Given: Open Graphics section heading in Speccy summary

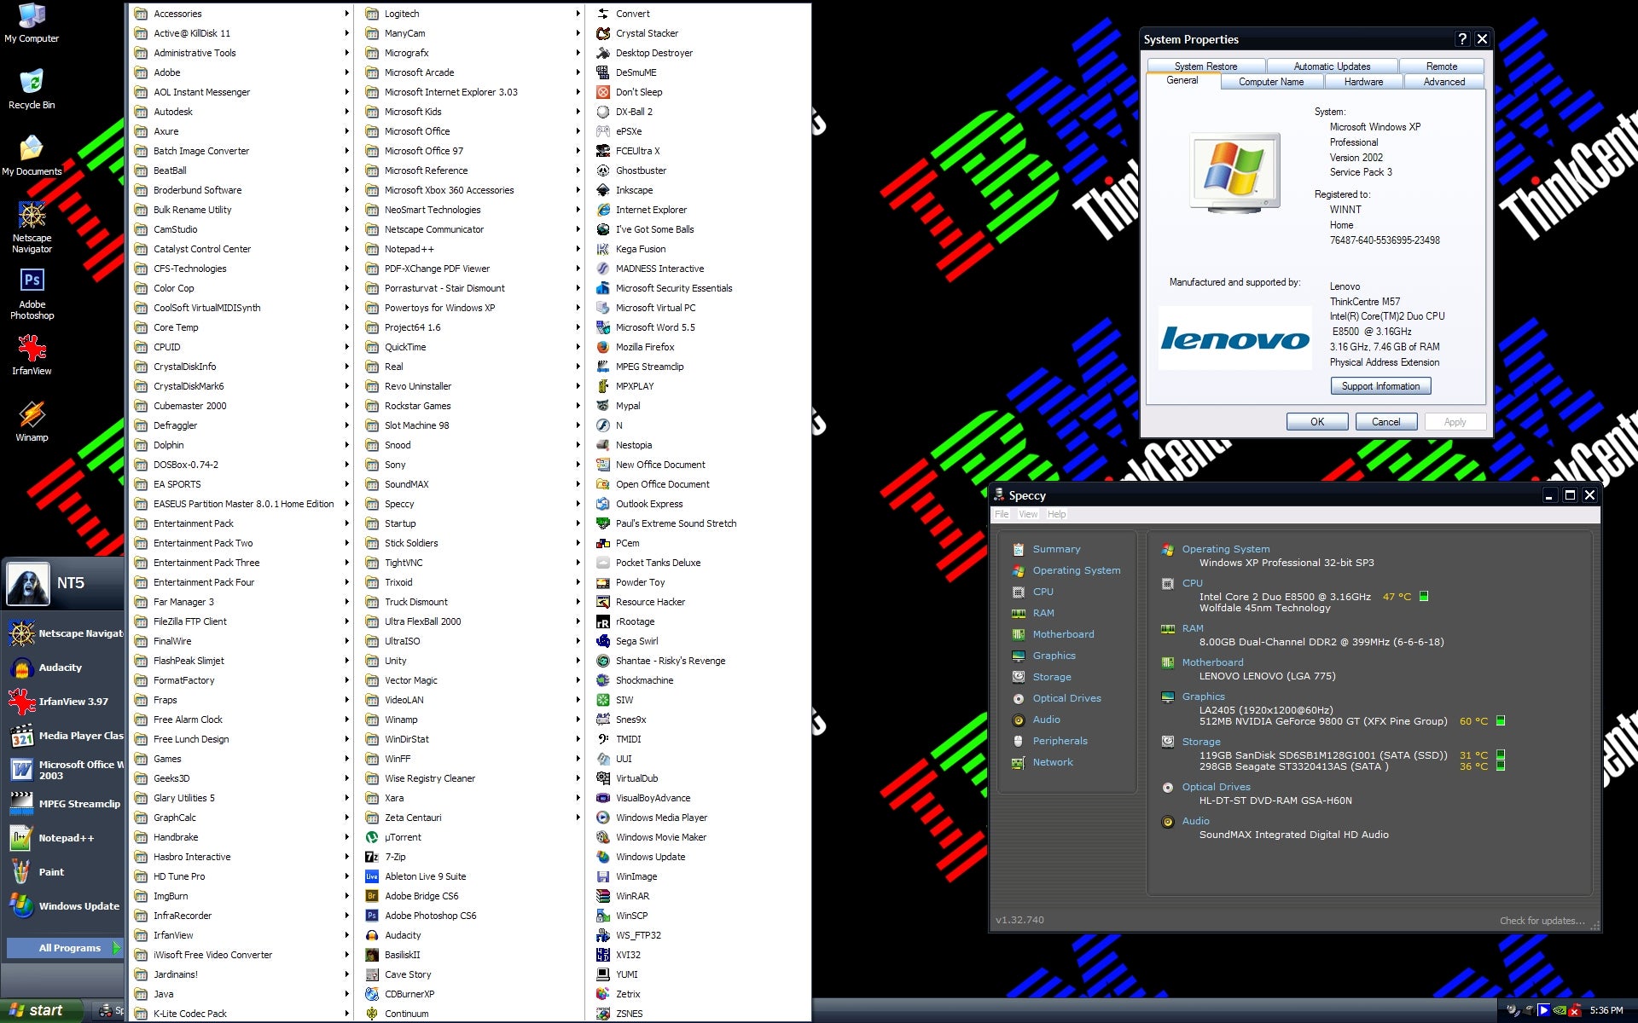Looking at the screenshot, I should 1203,696.
